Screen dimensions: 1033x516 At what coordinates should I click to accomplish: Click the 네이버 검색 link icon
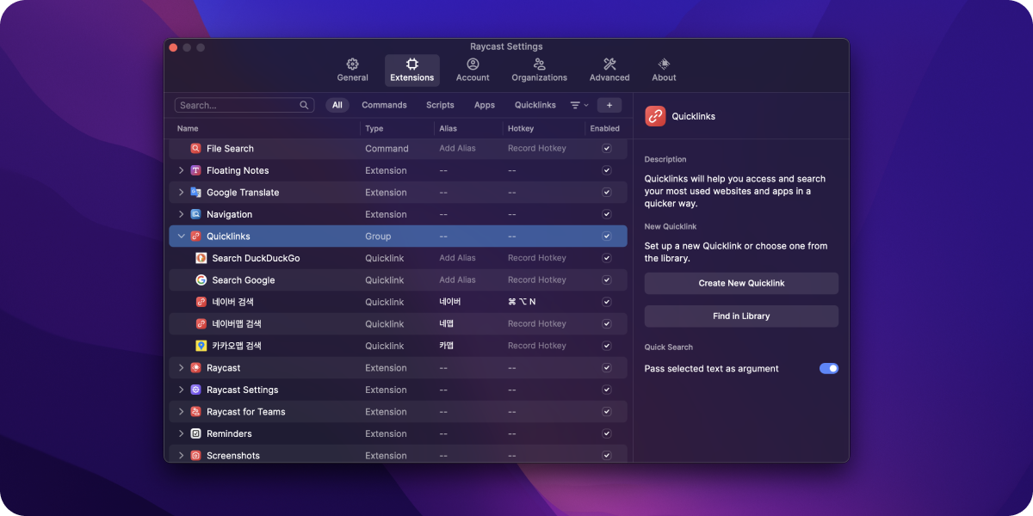[x=201, y=302]
